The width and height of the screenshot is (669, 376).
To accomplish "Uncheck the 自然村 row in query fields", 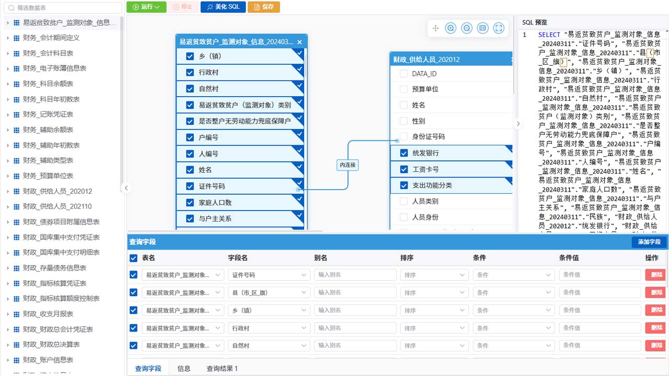I will (x=133, y=345).
